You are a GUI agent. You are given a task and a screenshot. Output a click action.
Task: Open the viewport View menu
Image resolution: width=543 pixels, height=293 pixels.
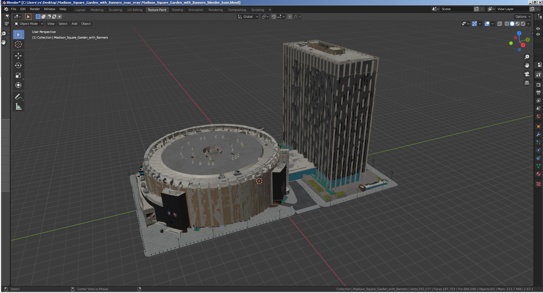coord(51,24)
